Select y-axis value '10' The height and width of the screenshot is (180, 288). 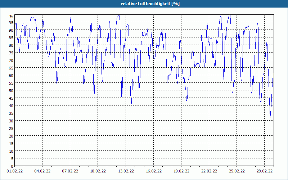point(11,151)
